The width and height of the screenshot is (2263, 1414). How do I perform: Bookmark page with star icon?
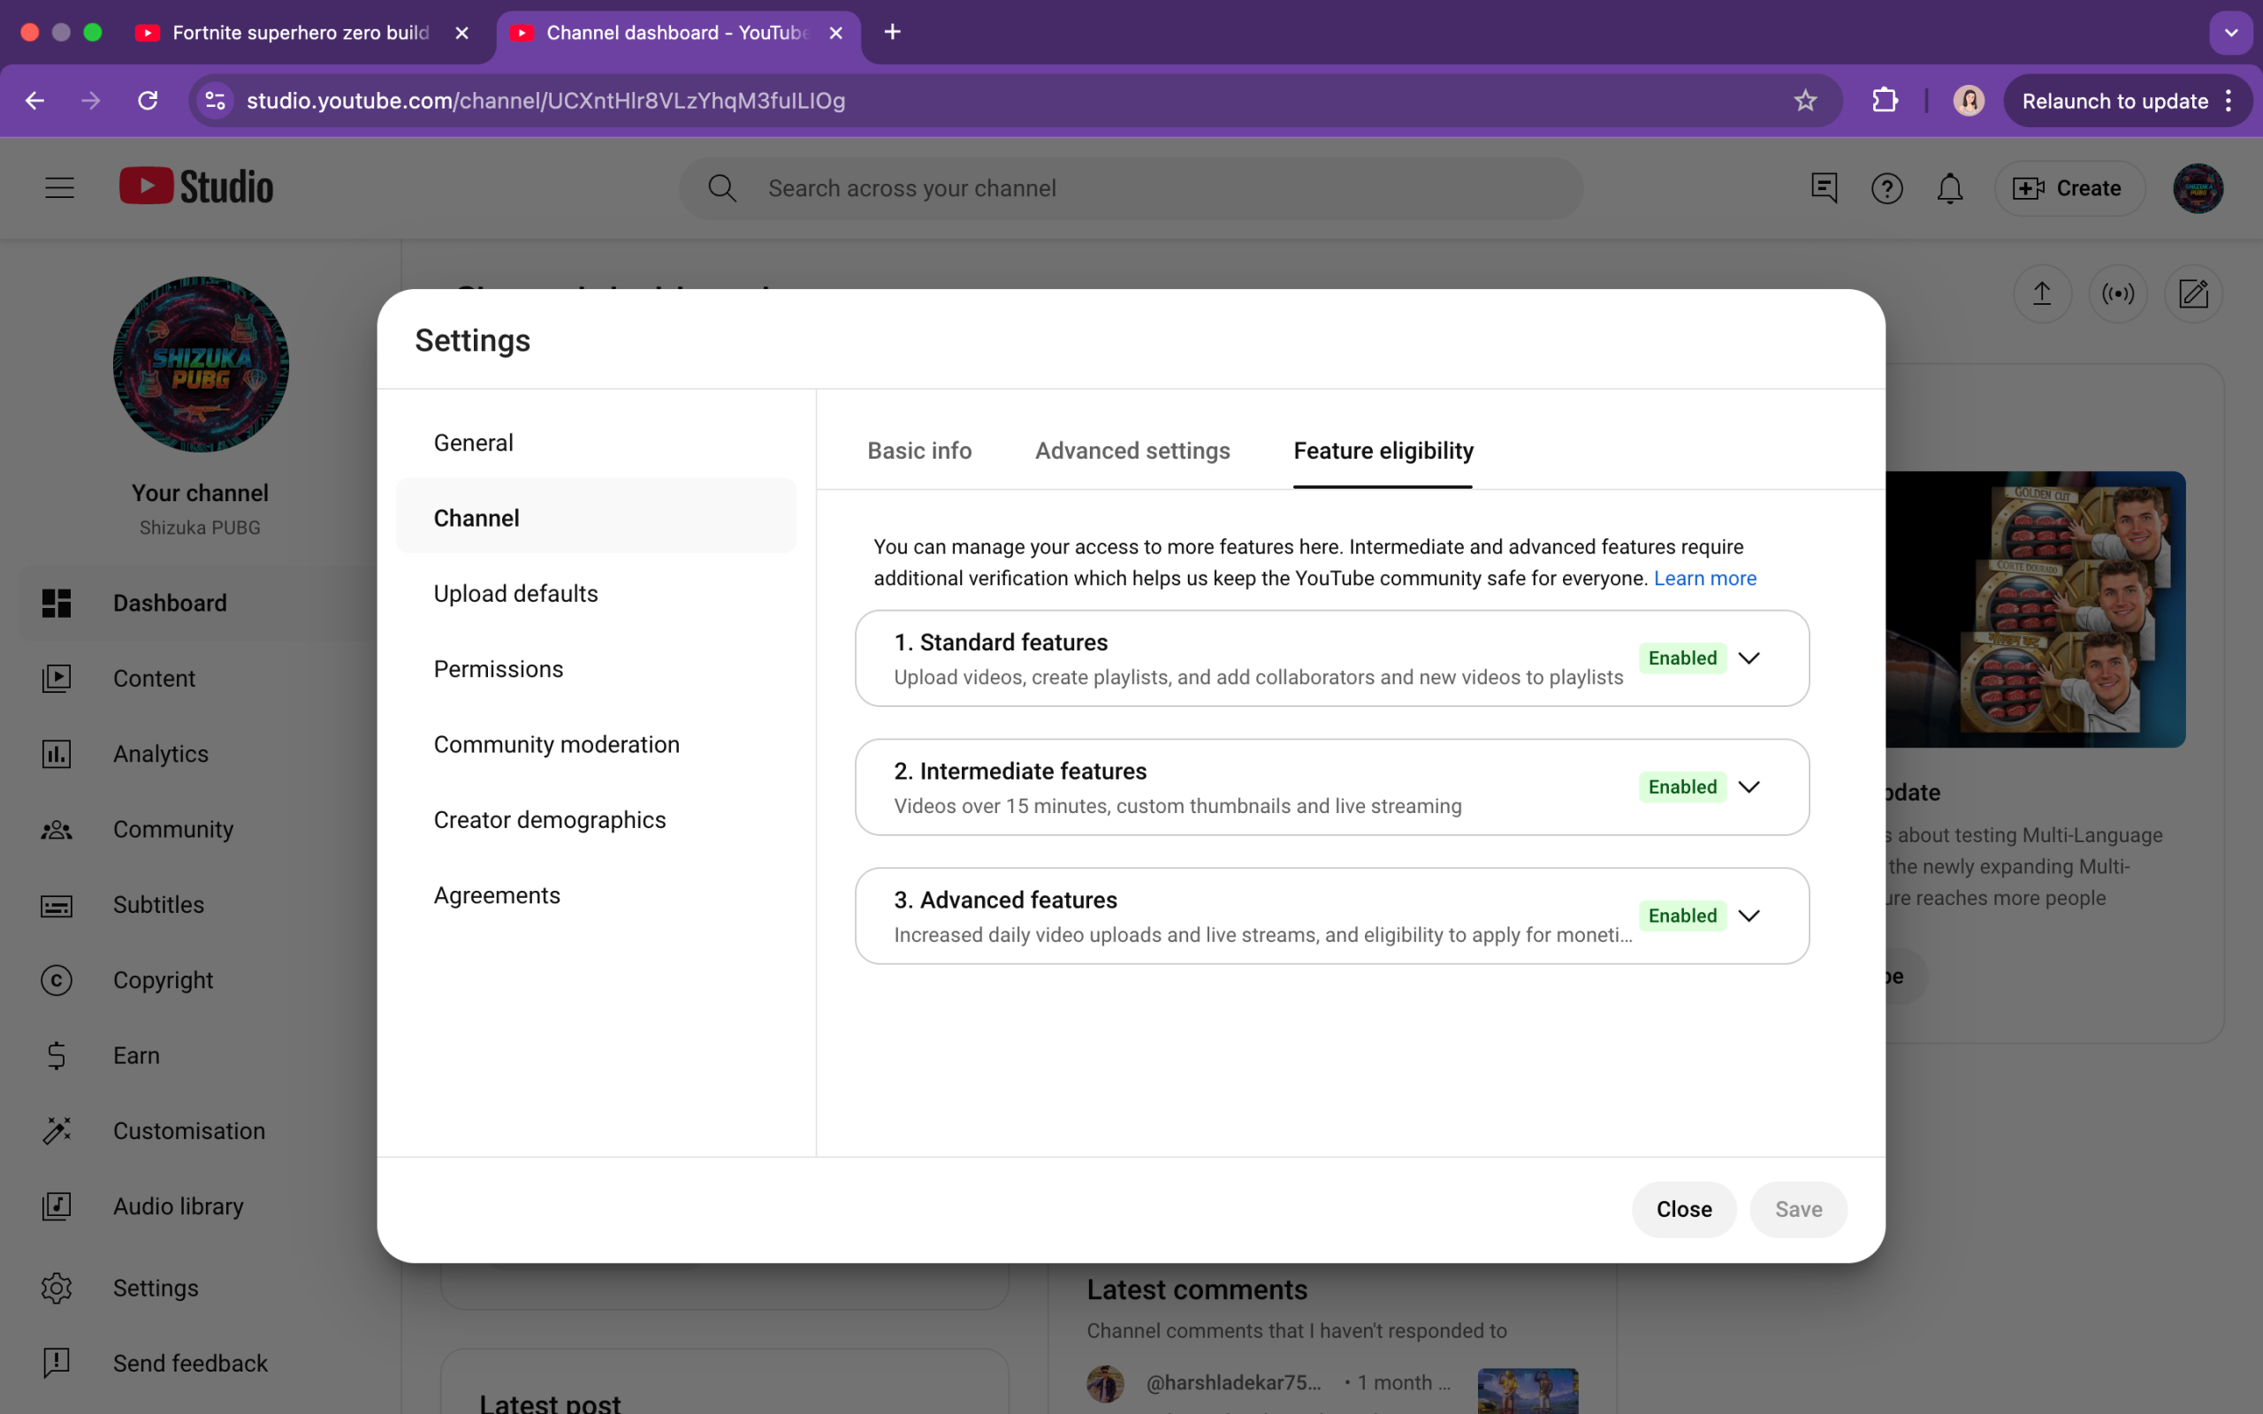click(1805, 100)
